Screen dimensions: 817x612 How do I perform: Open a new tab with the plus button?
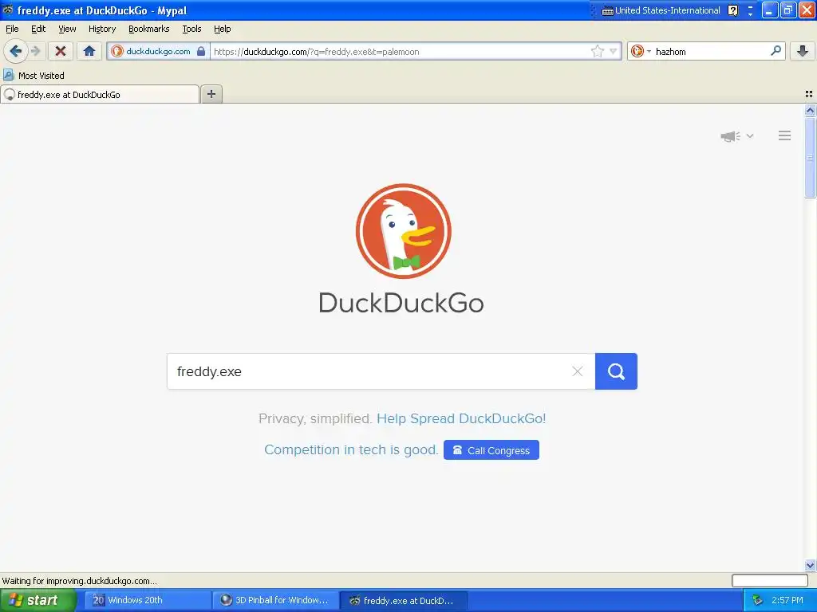point(211,94)
